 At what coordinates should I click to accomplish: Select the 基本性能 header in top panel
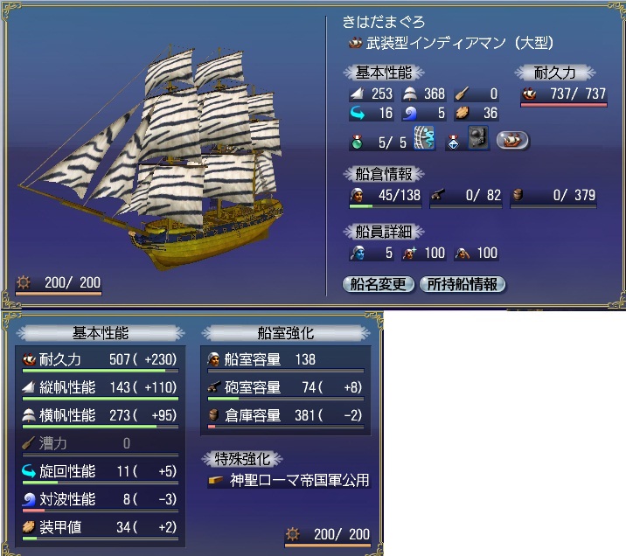pos(383,73)
